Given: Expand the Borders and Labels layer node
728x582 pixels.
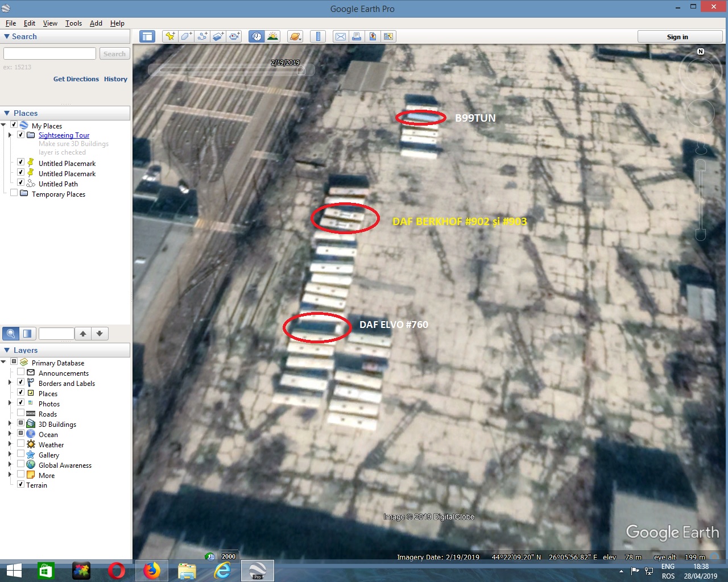Looking at the screenshot, I should [x=10, y=383].
